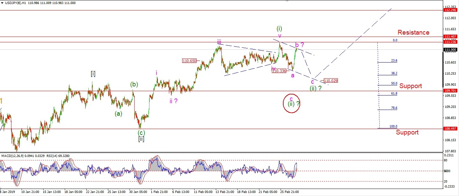Select the 61.8 Fibonacci retracement level

pos(394,93)
